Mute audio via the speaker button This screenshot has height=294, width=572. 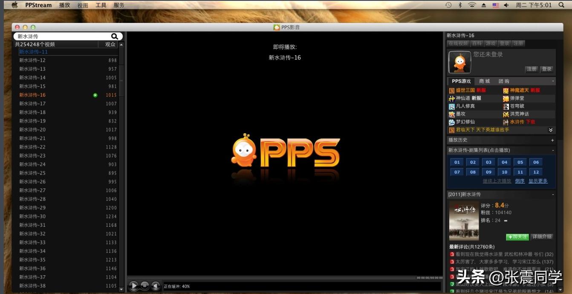click(156, 286)
